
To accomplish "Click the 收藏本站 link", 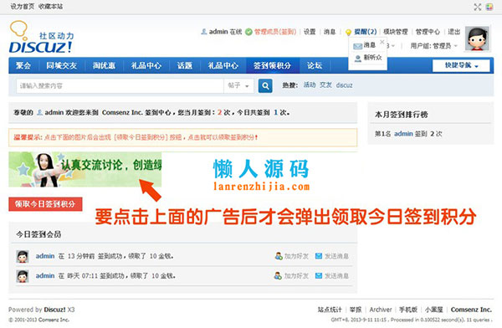I will click(x=50, y=7).
